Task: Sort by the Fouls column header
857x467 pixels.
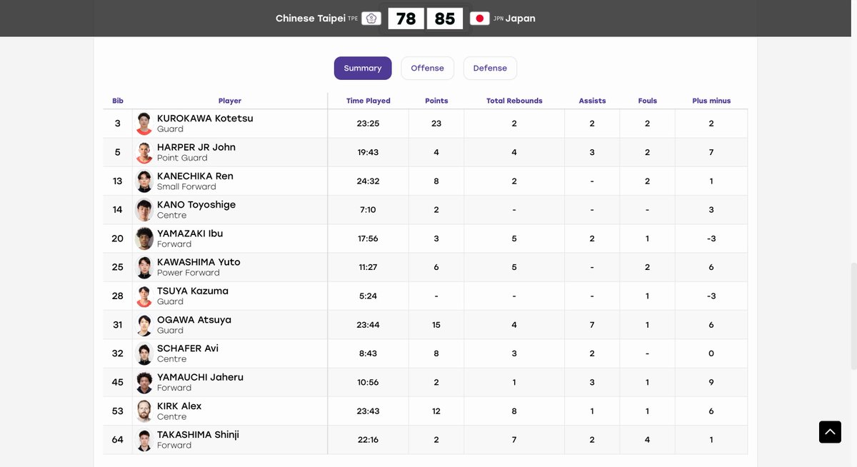Action: pos(648,101)
